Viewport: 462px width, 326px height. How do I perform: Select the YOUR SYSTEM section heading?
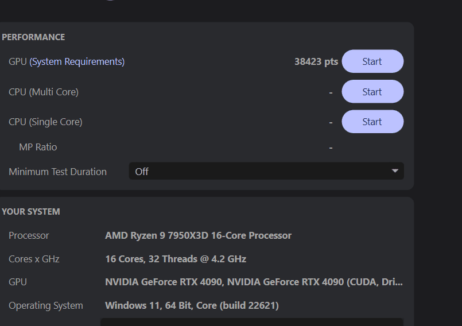click(31, 212)
